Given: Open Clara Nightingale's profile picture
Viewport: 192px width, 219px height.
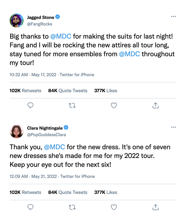Looking at the screenshot, I should click(17, 131).
